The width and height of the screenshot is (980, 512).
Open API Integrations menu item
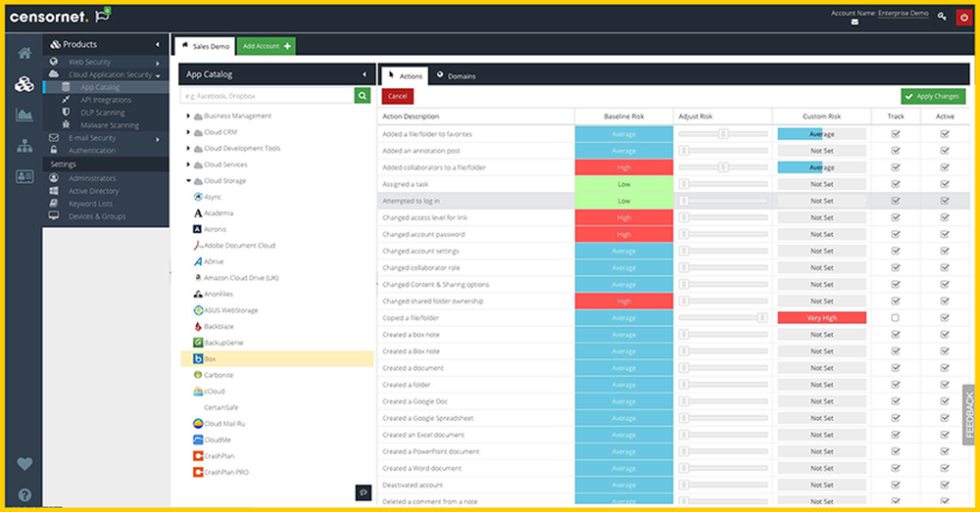click(x=106, y=100)
